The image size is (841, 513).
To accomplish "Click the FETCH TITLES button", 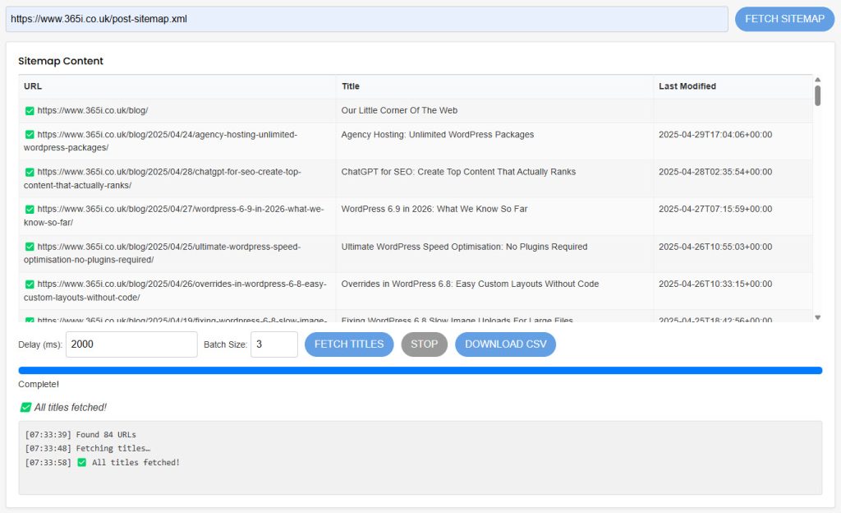I will (x=348, y=344).
